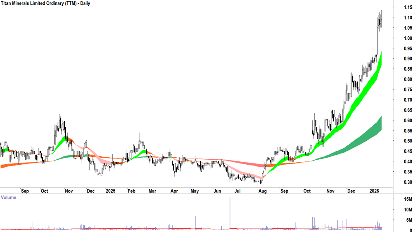The image size is (413, 232).
Task: Click the 1.10 price axis label
Action: pos(408,18)
